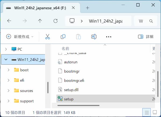Screen dimensions: 161x117
Task: Expand the sources folder chevron
Action: click(x=9, y=91)
